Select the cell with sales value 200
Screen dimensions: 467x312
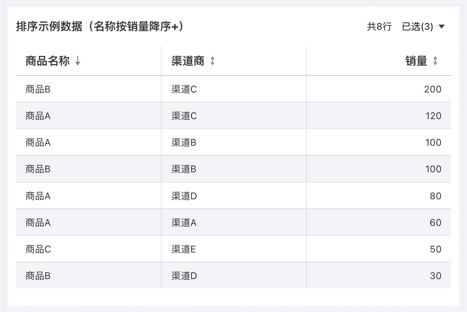coord(433,89)
